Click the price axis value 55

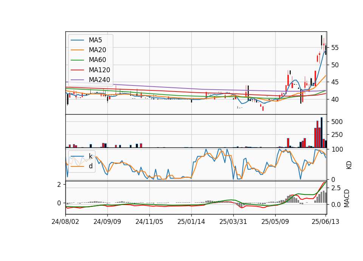click(x=335, y=48)
